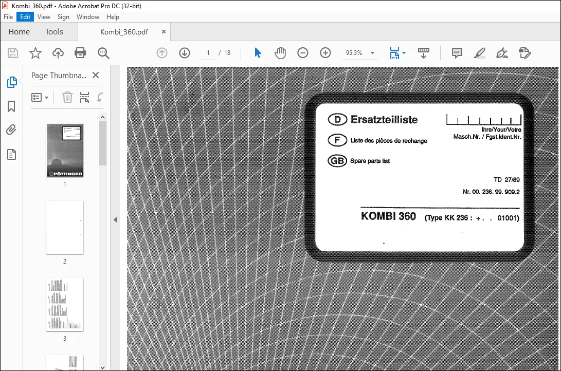Print the file with the printer icon
Image resolution: width=561 pixels, height=371 pixels.
coord(80,53)
